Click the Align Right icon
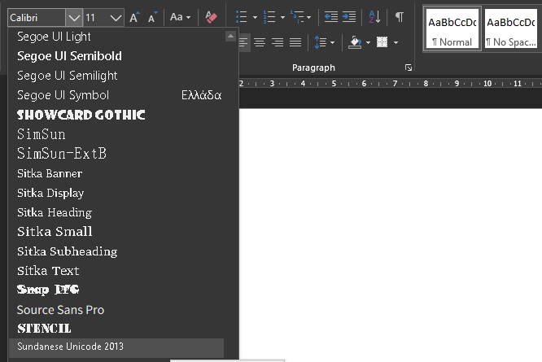 point(278,42)
